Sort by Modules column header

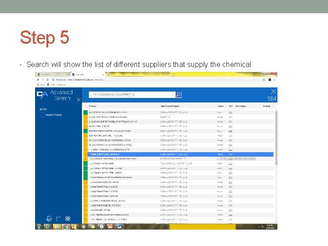266,106
